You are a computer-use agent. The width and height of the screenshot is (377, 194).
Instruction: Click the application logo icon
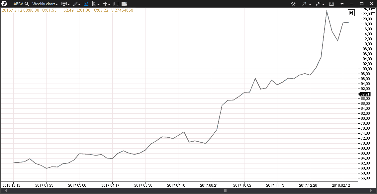point(5,4)
